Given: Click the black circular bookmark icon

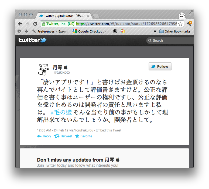Looking at the screenshot, I should tap(115, 31).
